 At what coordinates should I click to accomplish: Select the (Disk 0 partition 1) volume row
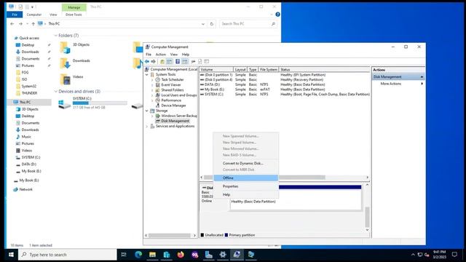click(285, 75)
